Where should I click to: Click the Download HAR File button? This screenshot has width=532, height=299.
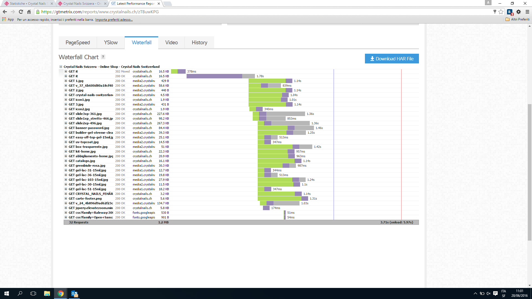click(x=392, y=59)
